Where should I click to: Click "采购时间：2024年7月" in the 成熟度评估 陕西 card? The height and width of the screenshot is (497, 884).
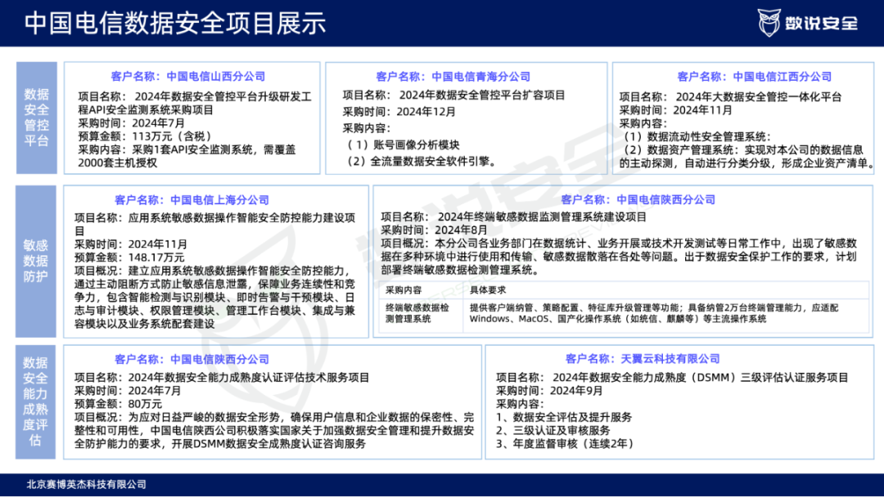coord(128,391)
